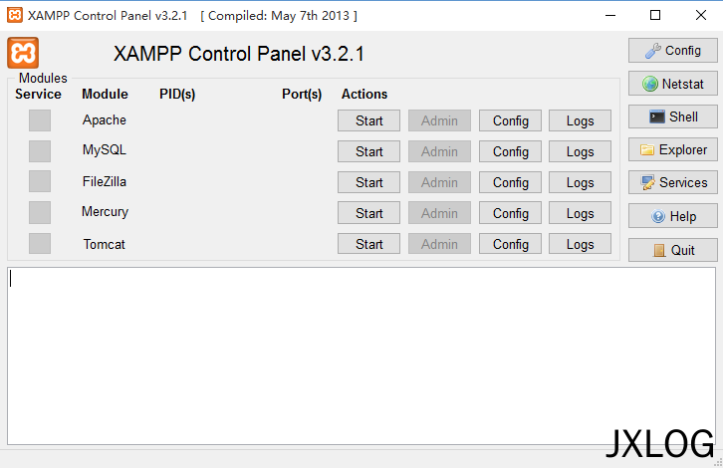The width and height of the screenshot is (723, 468).
Task: Open Config for the FileZilla module
Action: click(x=510, y=182)
